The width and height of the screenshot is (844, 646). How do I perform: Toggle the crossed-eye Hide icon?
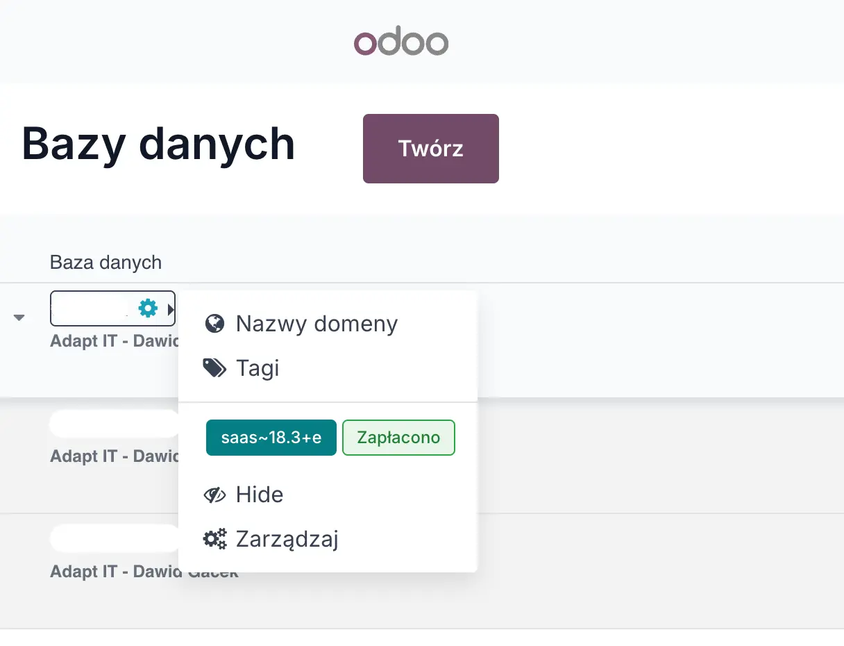(x=214, y=495)
